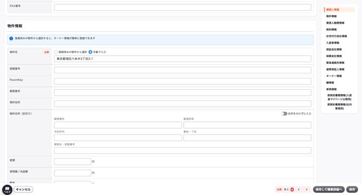Jump to 賃借人勤務情報 section in sidebar
The width and height of the screenshot is (362, 195).
pyautogui.click(x=335, y=23)
